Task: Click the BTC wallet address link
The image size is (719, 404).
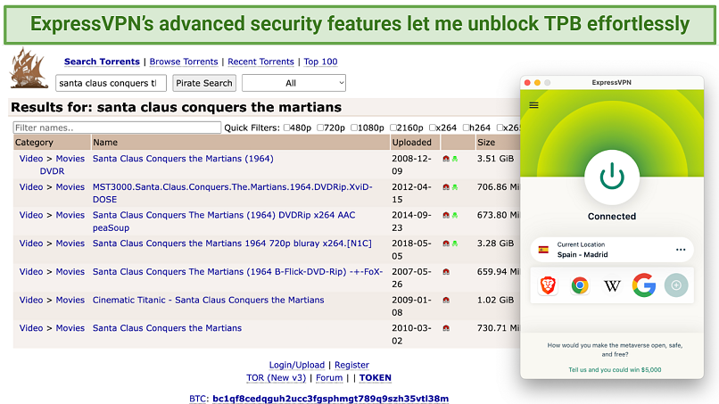Action: (331, 399)
